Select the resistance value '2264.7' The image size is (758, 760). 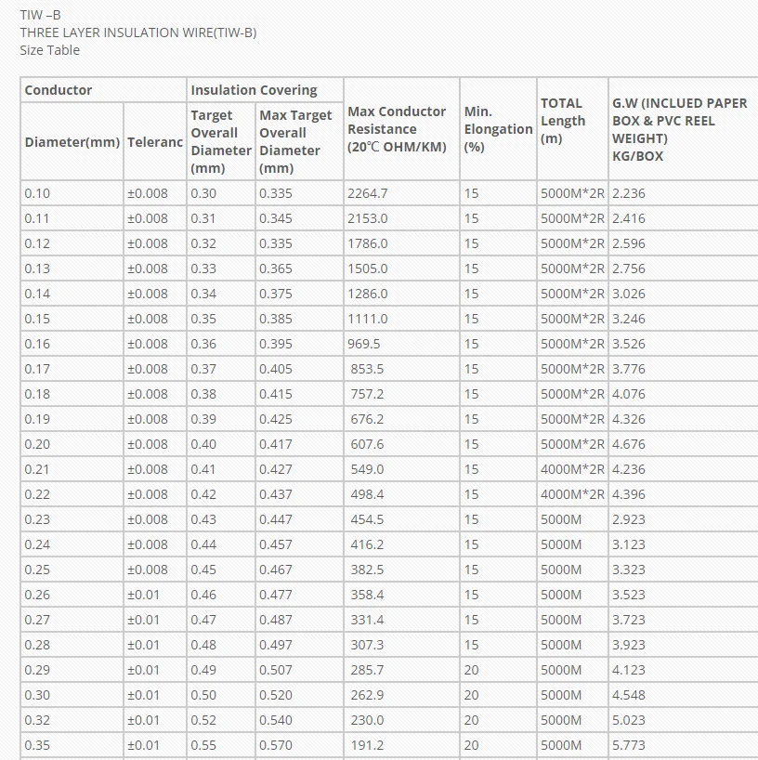[x=367, y=193]
